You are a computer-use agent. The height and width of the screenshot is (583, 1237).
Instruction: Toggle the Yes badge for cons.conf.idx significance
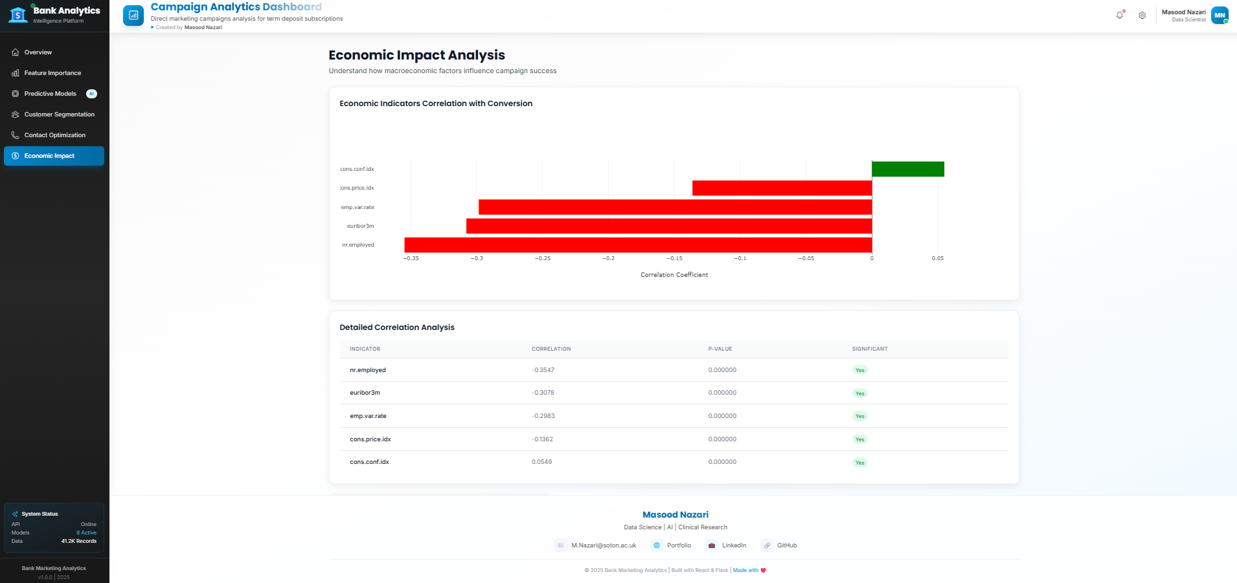point(859,462)
